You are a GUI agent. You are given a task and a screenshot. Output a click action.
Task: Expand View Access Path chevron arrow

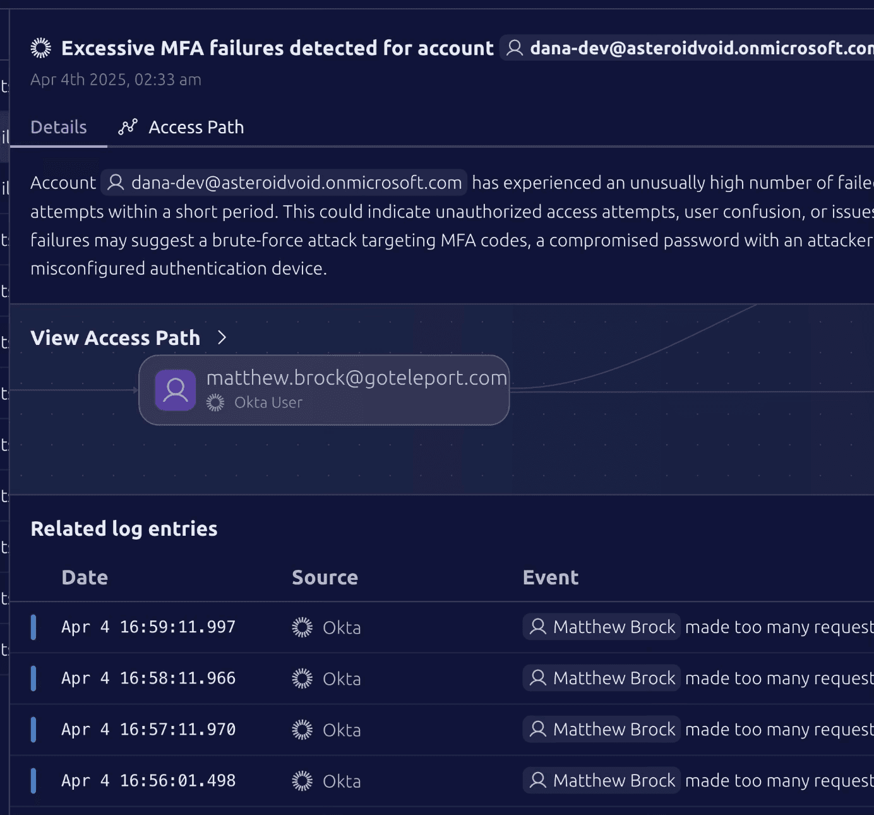point(222,337)
